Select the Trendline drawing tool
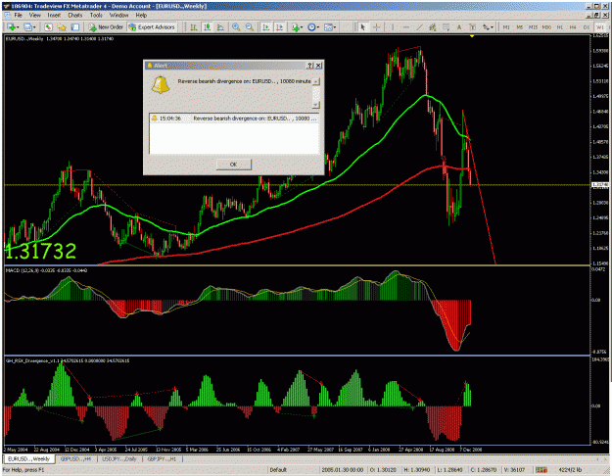 click(x=419, y=27)
